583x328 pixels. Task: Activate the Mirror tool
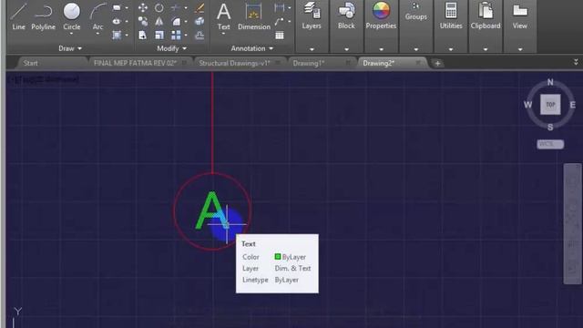pos(159,22)
